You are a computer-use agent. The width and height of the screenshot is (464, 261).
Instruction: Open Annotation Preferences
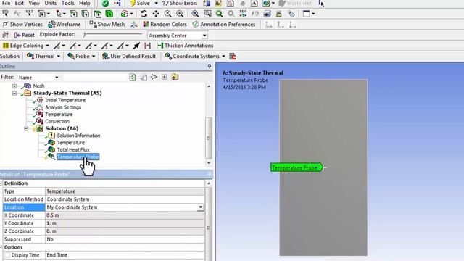224,24
